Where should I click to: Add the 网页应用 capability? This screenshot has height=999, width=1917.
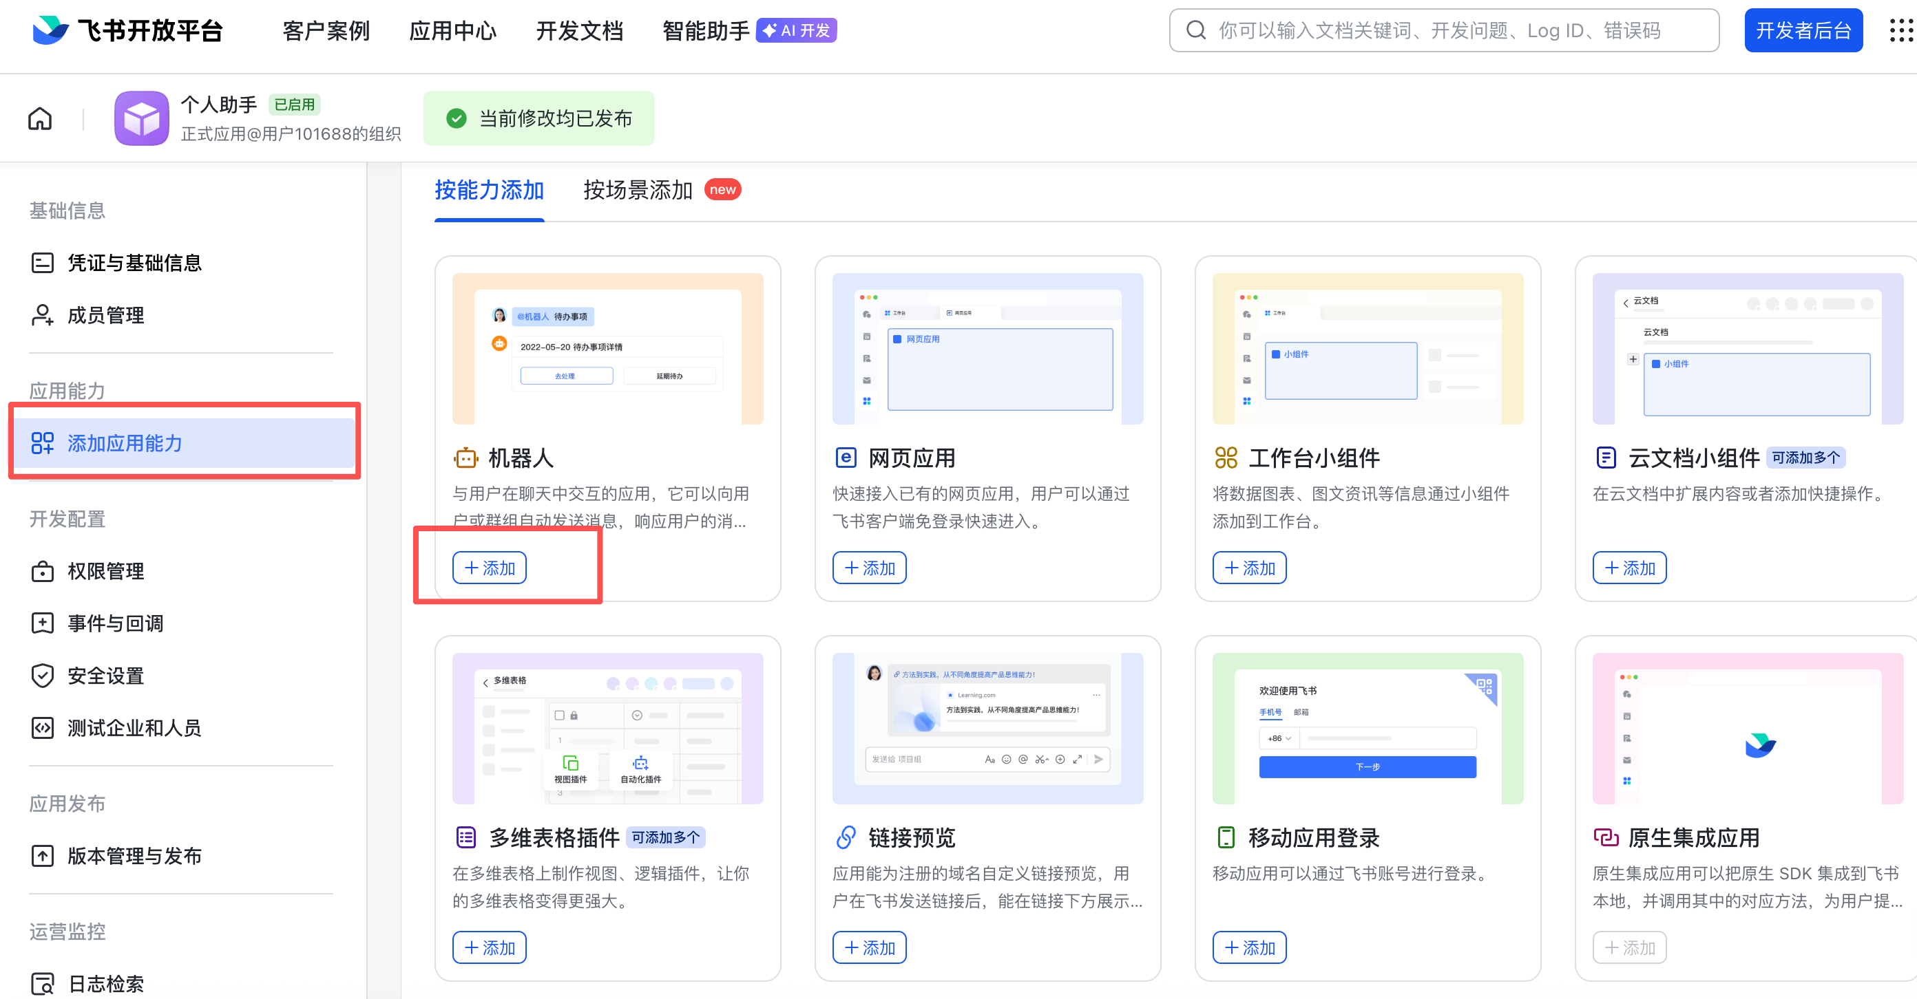(x=869, y=567)
